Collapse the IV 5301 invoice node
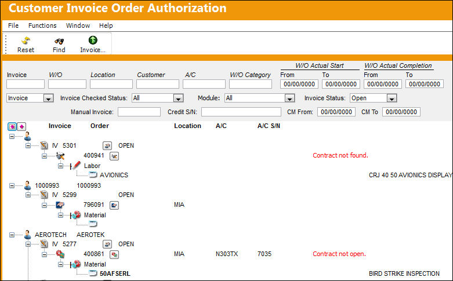Image resolution: width=453 pixels, height=281 pixels. [28, 145]
